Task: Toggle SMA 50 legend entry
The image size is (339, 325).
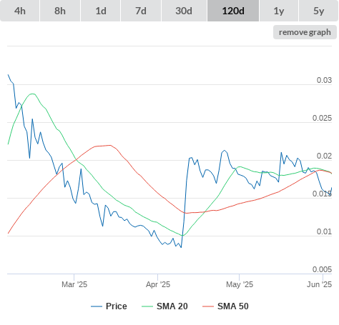Action: pos(225,306)
